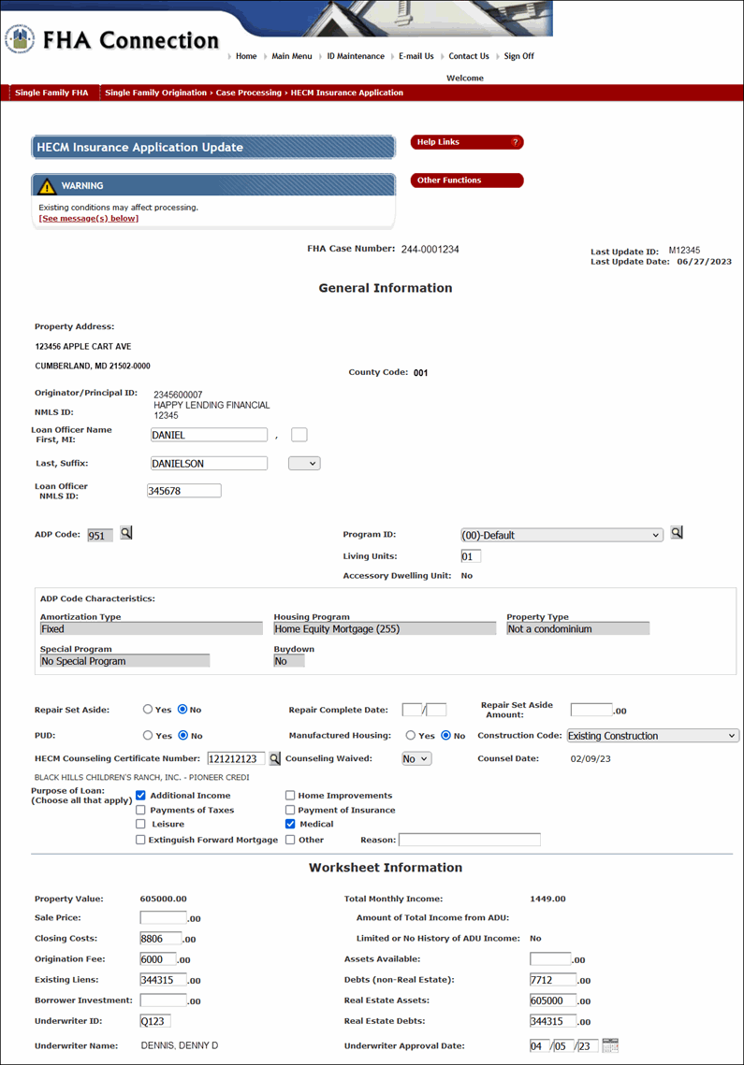Check the Leisure checkbox
Image resolution: width=744 pixels, height=1065 pixels.
tap(140, 824)
